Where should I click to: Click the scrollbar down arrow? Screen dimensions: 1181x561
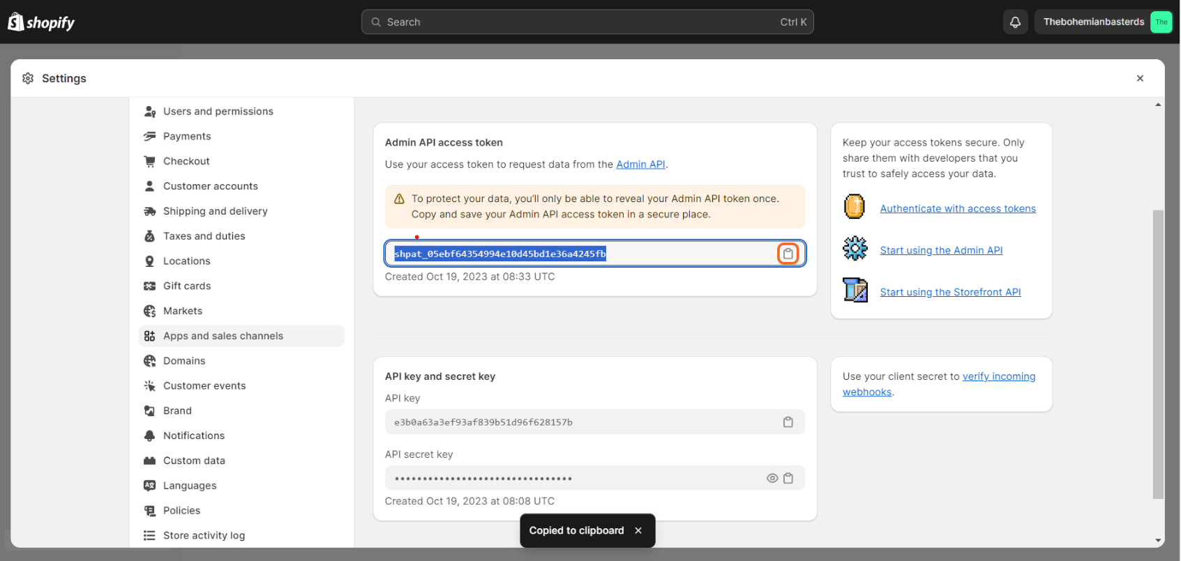coord(1158,541)
